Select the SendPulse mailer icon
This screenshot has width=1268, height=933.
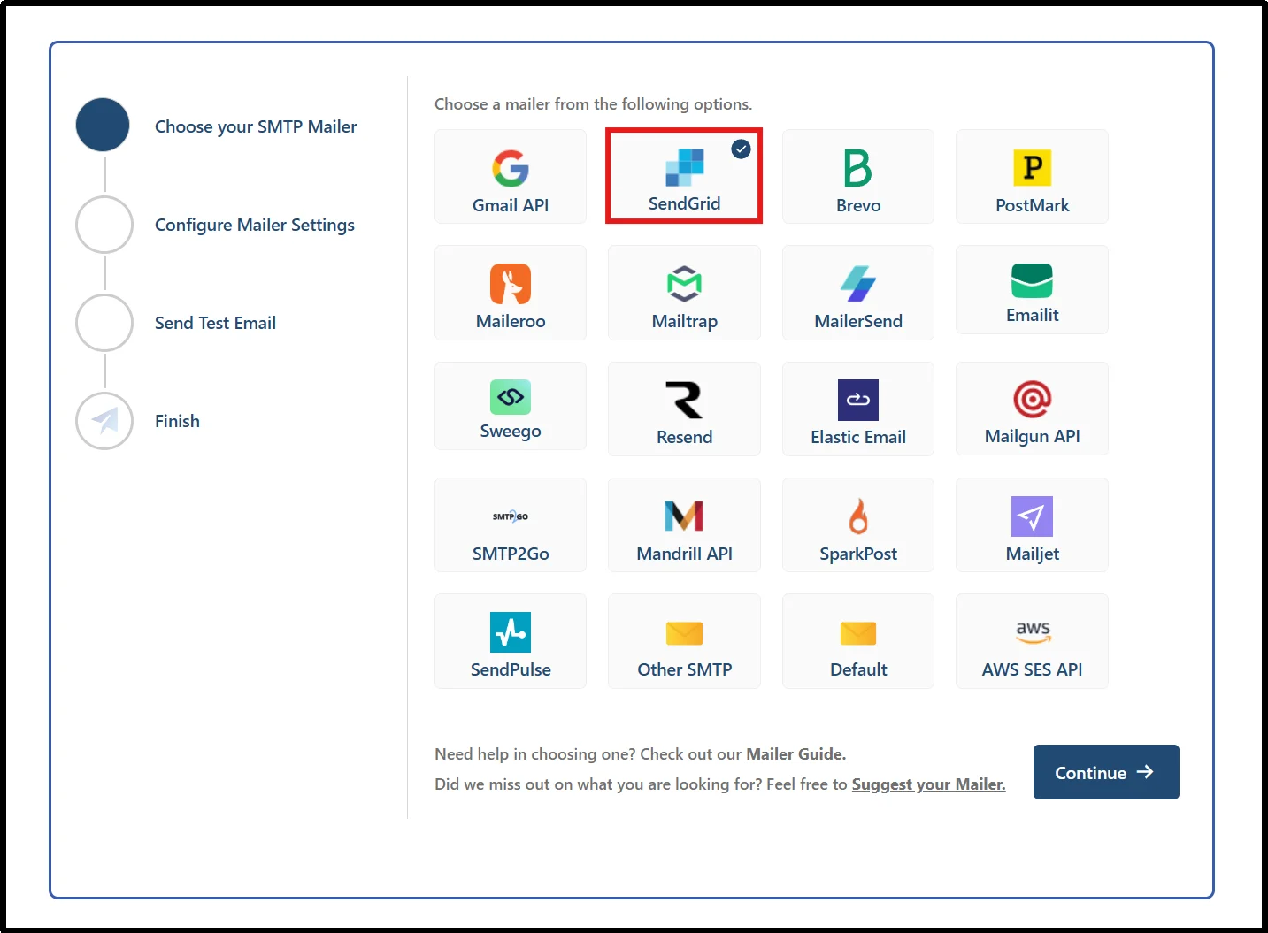pos(511,632)
